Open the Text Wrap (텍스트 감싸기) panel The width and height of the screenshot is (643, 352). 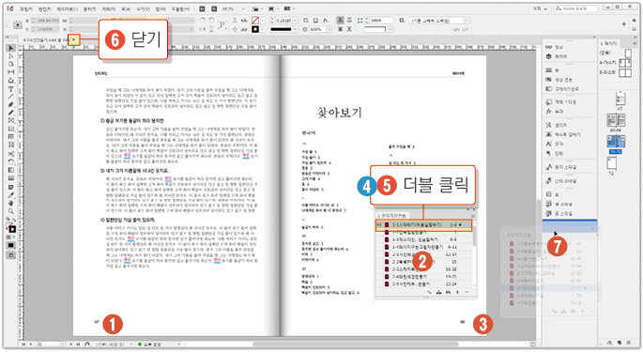pos(562,134)
